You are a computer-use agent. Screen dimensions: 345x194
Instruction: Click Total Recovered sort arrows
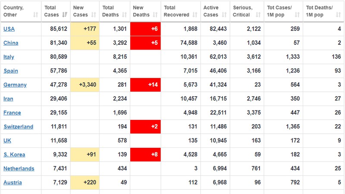(195, 15)
